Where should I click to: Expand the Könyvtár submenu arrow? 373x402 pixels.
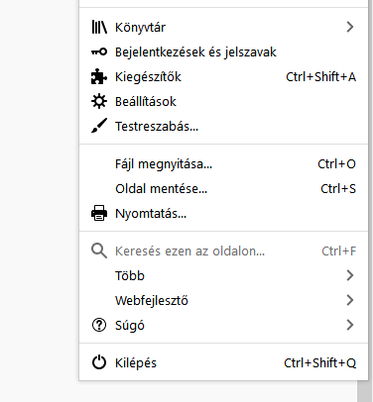[350, 27]
